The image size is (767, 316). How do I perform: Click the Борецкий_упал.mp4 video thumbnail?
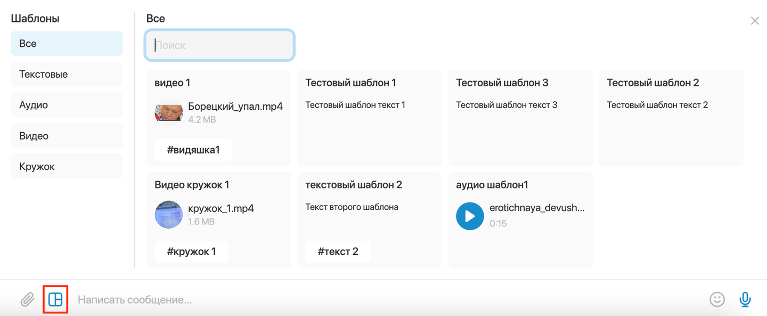coord(168,111)
